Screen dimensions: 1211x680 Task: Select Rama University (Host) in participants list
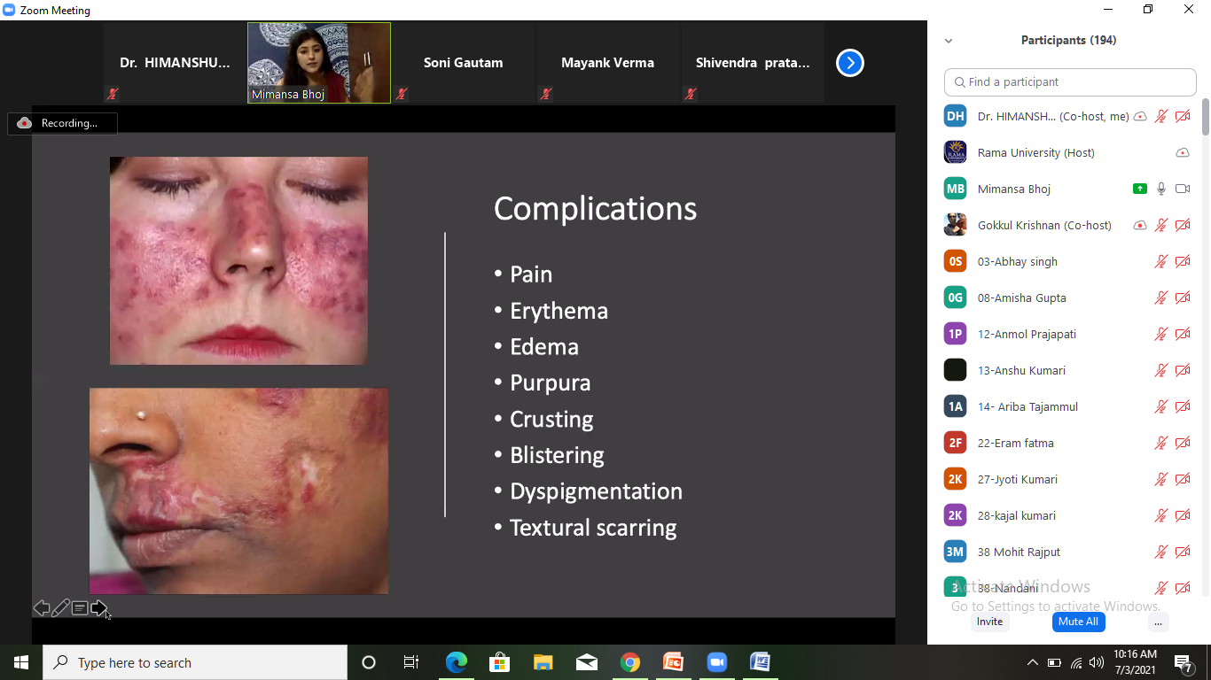click(1036, 152)
